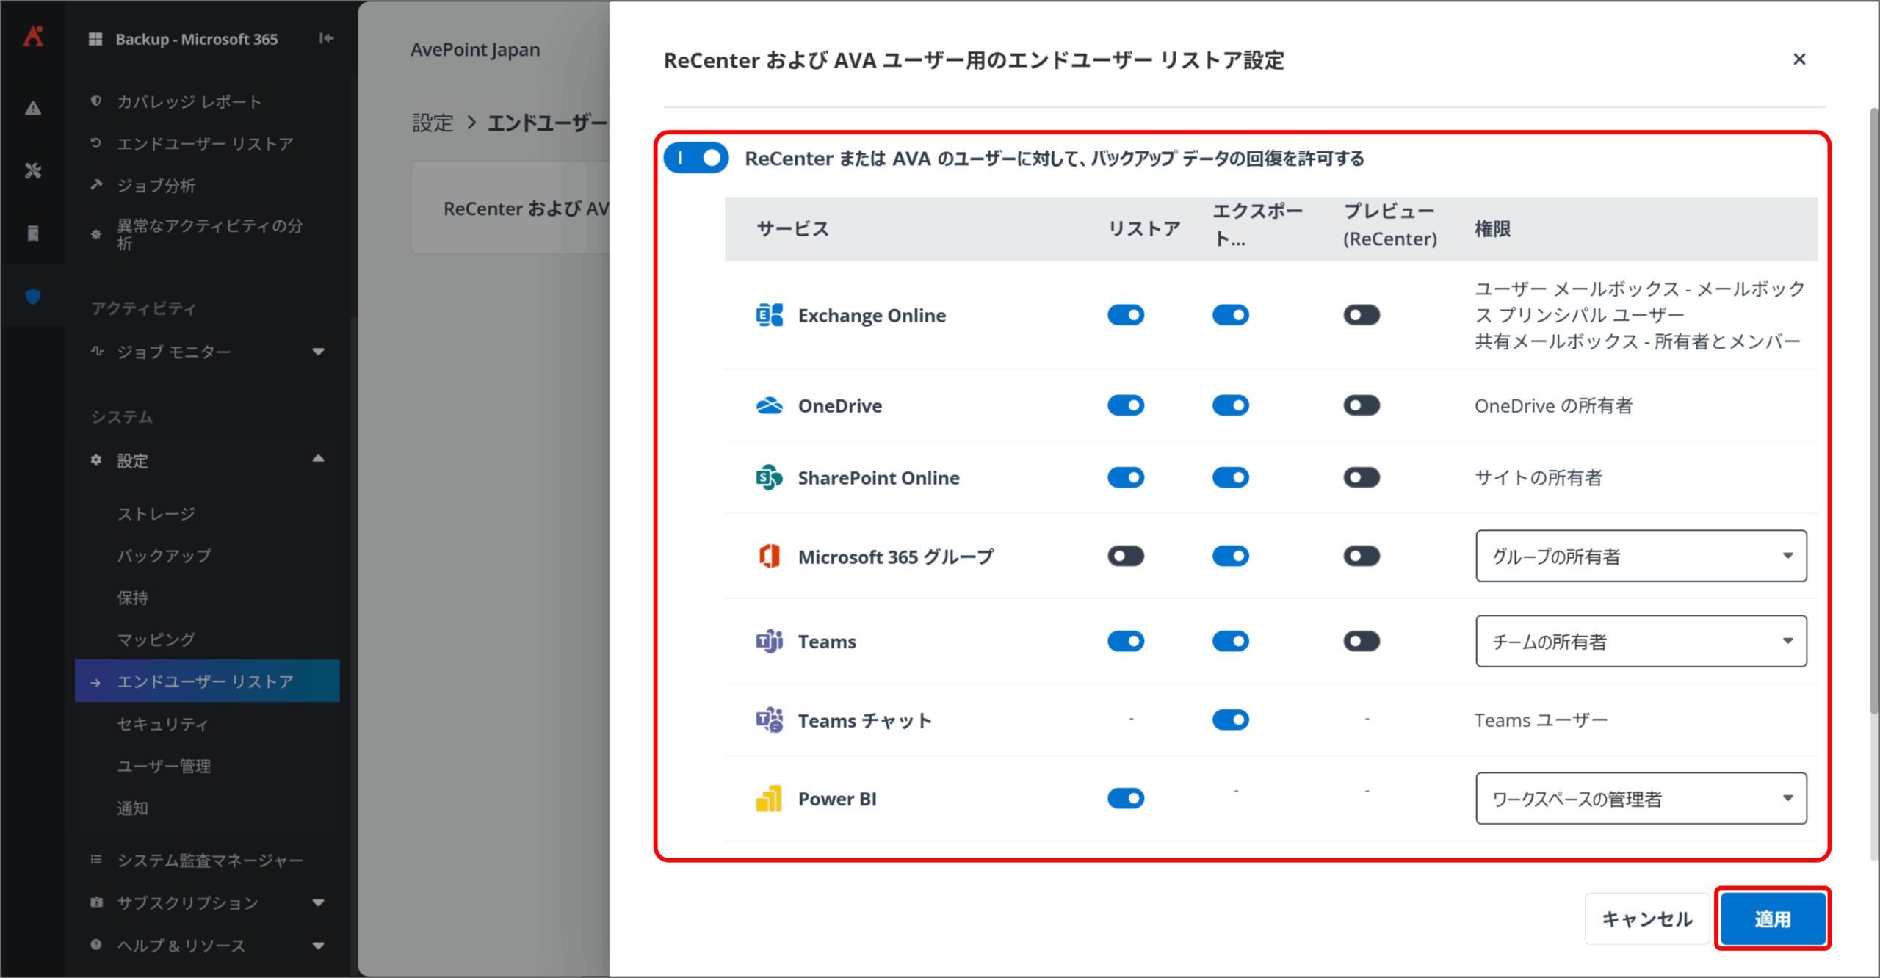This screenshot has height=978, width=1880.
Task: Open the チームの所有者 permission dropdown
Action: coord(1641,642)
